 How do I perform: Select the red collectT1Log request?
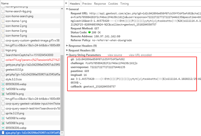[x=30, y=60]
